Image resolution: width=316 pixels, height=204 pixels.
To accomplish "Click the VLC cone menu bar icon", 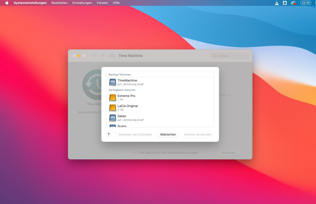I will [x=277, y=3].
